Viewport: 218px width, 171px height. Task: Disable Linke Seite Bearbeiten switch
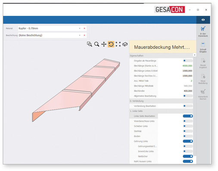point(188,116)
